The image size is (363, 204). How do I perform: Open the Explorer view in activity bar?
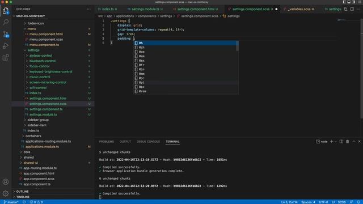click(x=6, y=11)
